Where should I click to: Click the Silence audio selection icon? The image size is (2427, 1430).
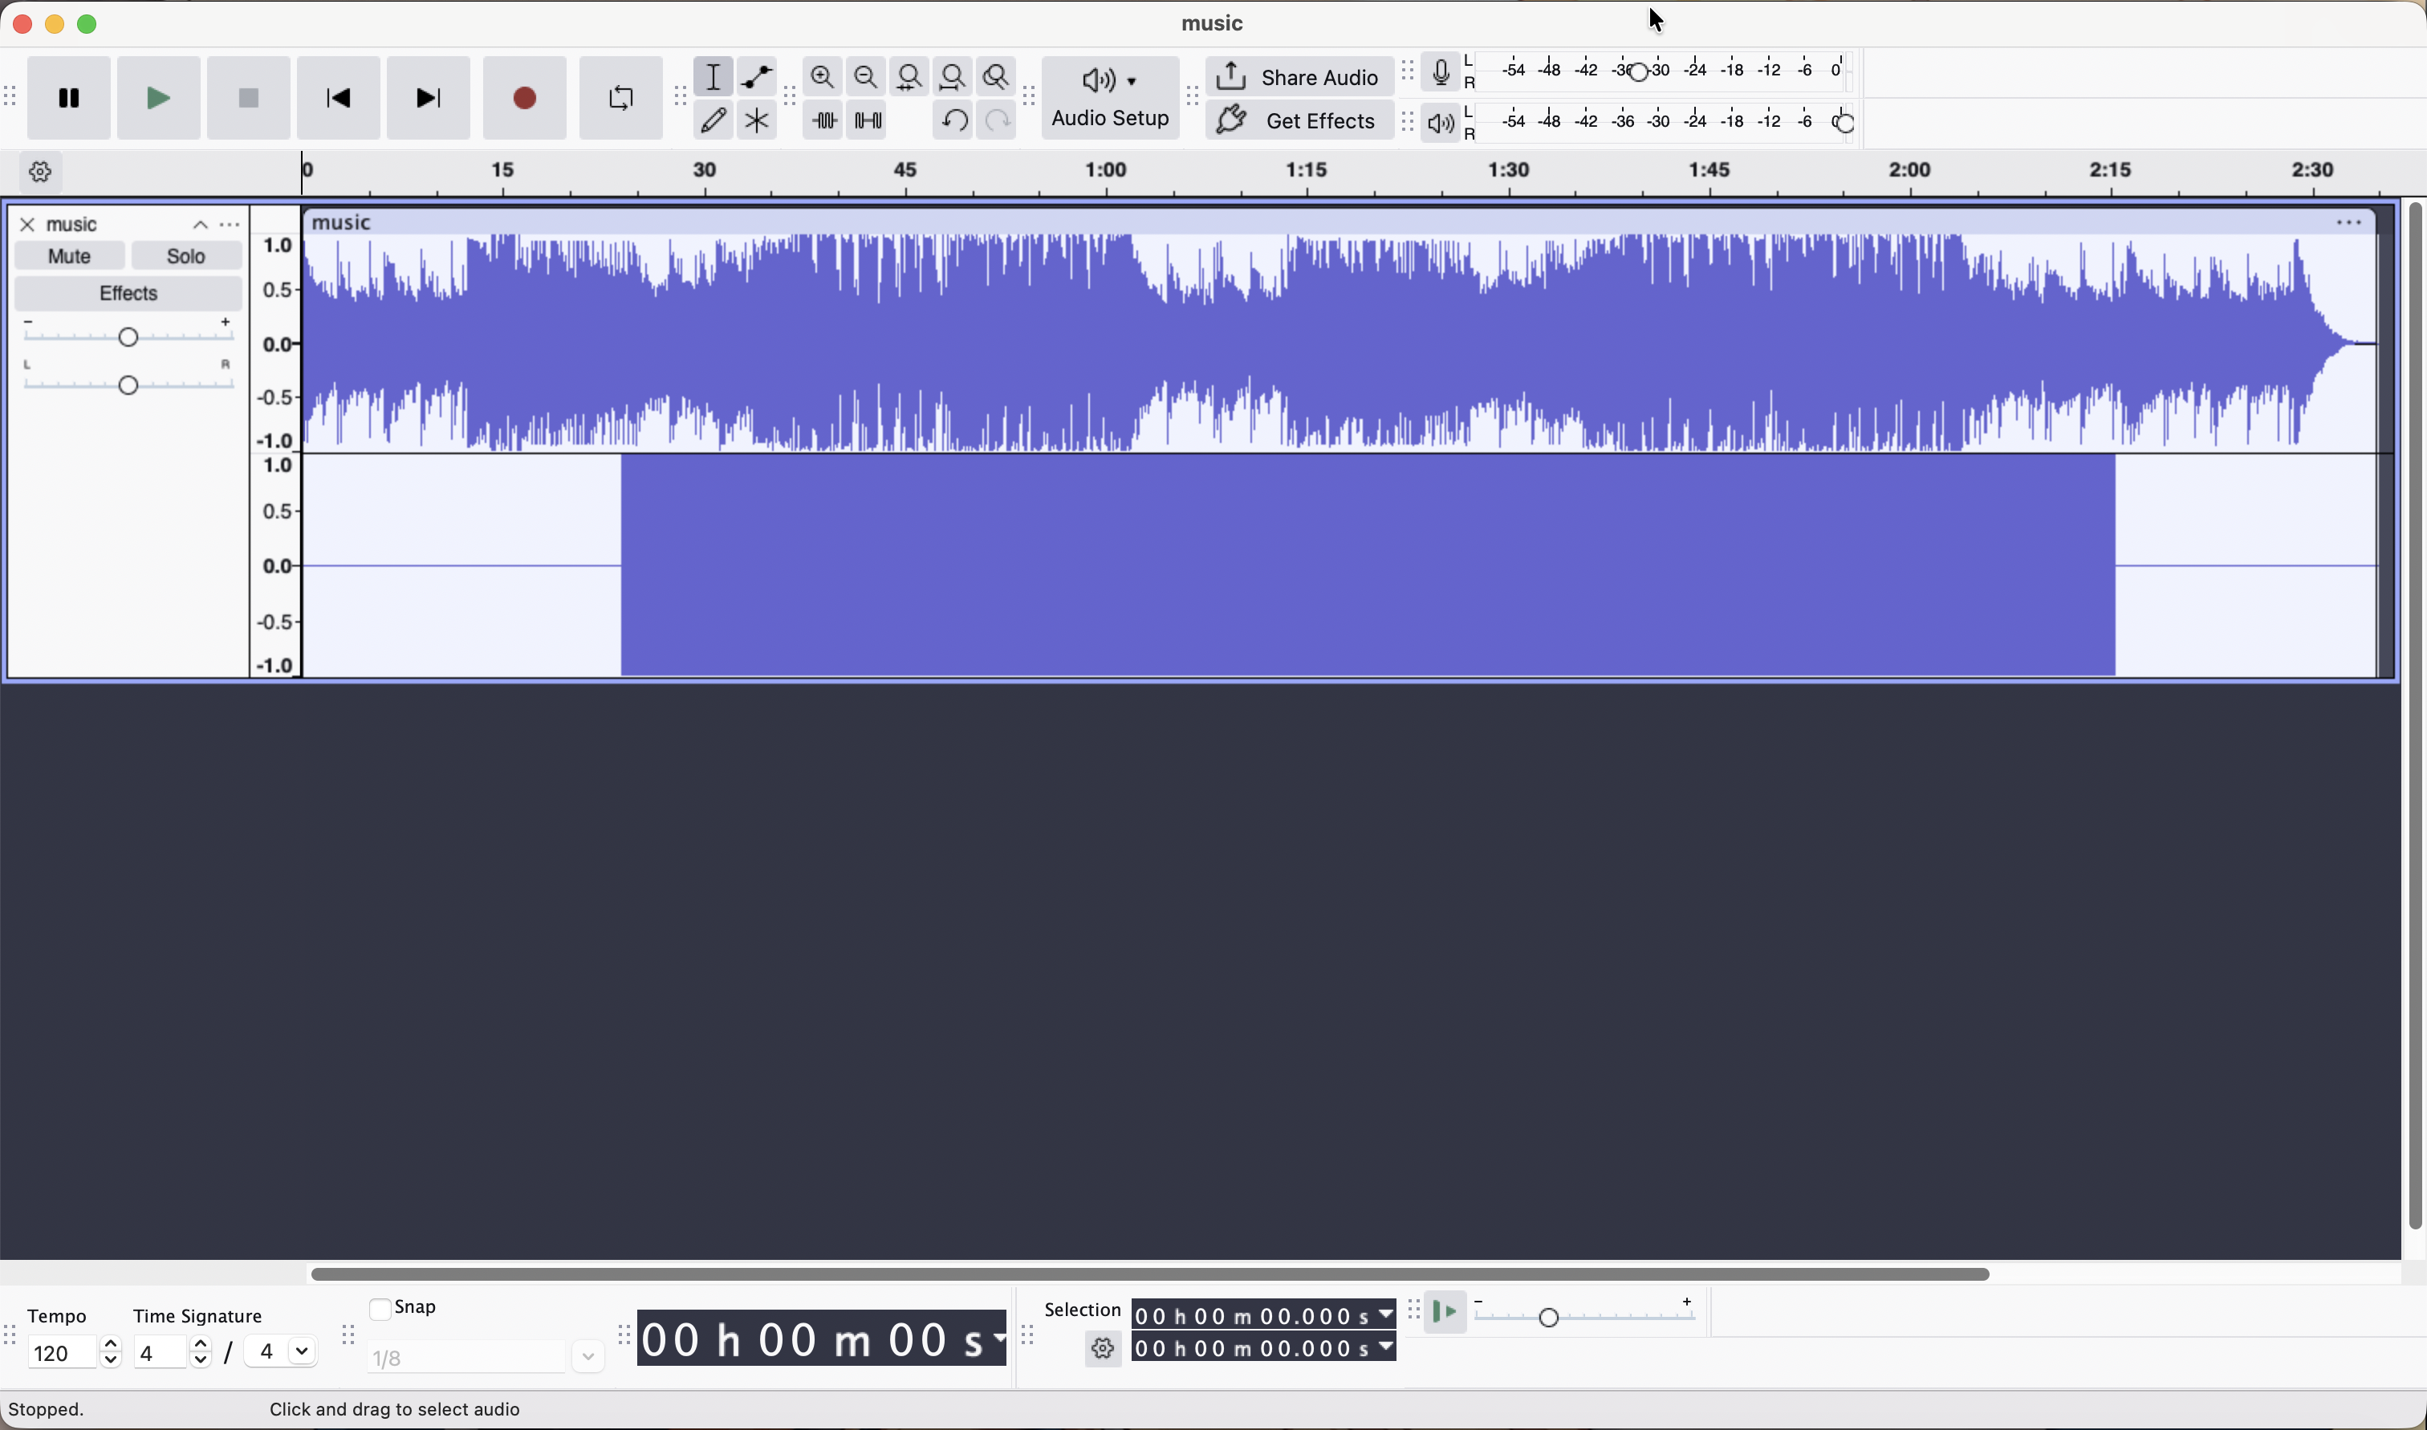(x=868, y=120)
